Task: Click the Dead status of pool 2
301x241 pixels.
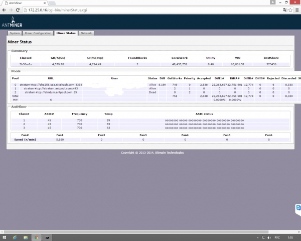Action: coord(153,92)
